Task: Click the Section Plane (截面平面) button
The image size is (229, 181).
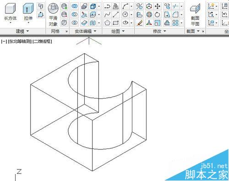Action: [x=195, y=15]
